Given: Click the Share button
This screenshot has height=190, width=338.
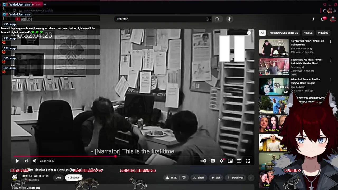Looking at the screenshot, I should click(x=198, y=178).
